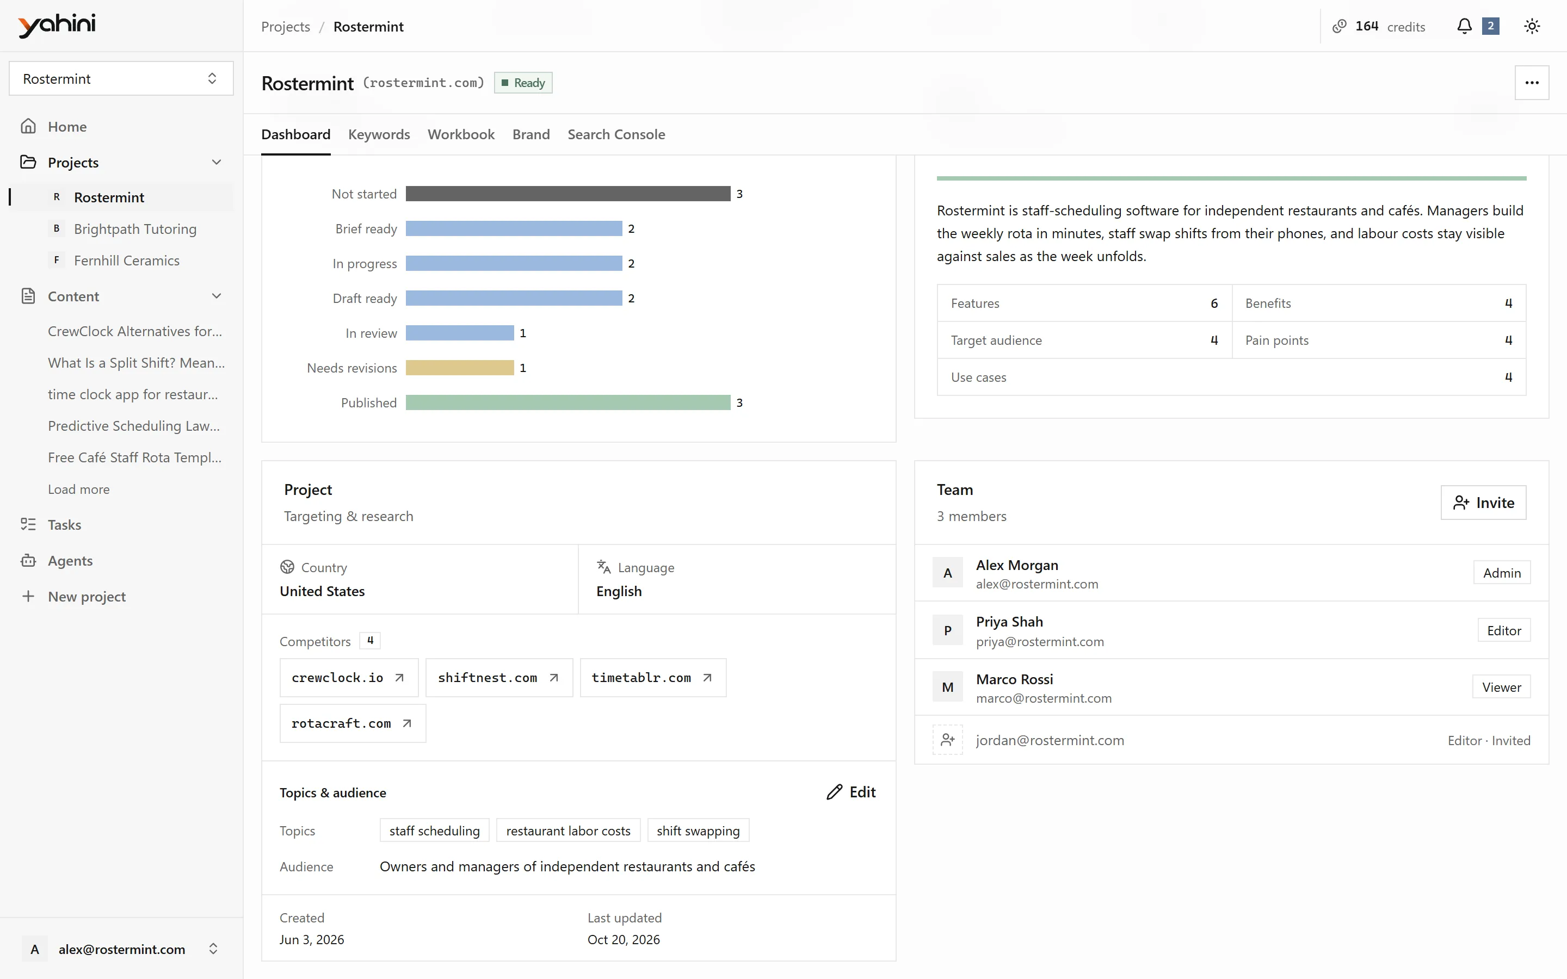Switch to the Brand tab

pyautogui.click(x=531, y=134)
